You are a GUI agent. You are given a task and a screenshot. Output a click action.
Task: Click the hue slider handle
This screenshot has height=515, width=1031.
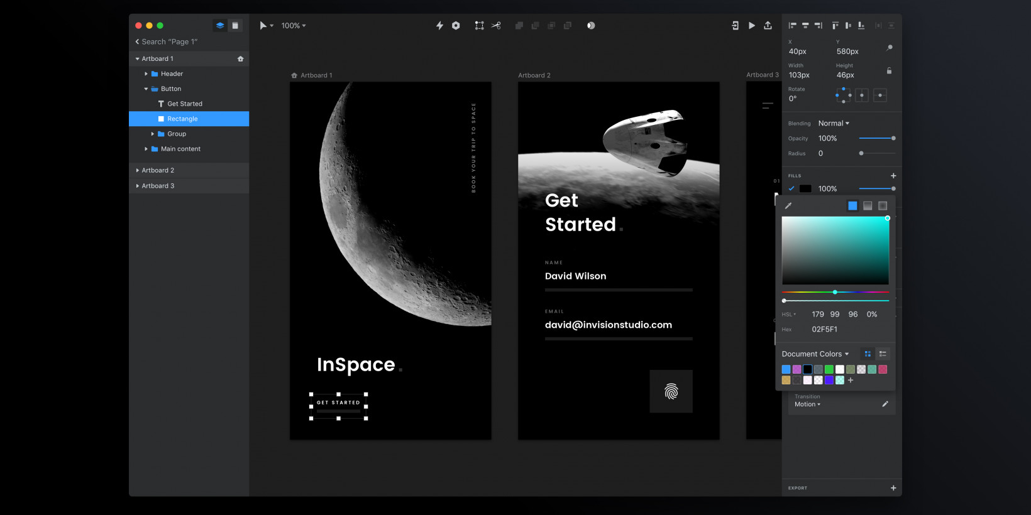pyautogui.click(x=835, y=292)
